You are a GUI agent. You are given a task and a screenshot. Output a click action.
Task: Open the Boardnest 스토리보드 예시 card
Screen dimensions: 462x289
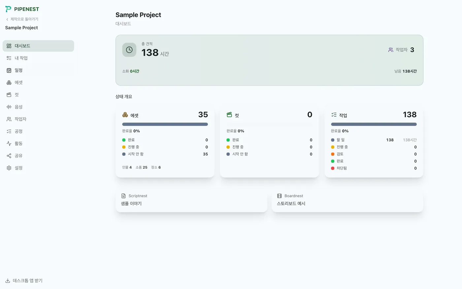(347, 200)
